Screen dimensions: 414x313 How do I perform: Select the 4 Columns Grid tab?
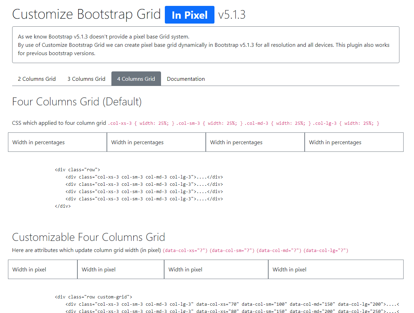pos(136,79)
